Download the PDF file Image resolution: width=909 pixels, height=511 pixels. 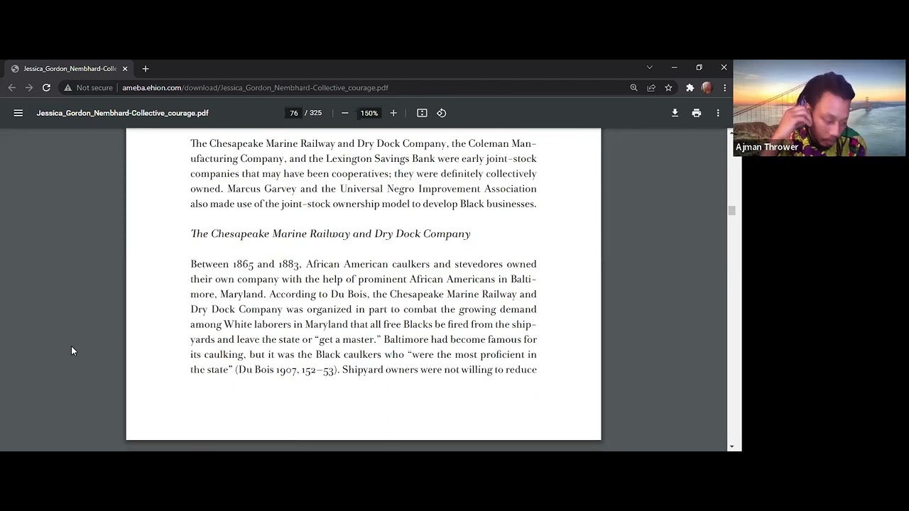[675, 113]
